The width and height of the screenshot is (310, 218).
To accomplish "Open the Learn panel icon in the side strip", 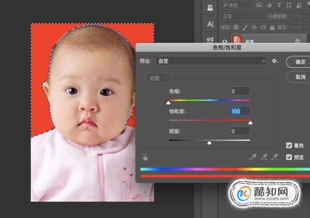I will point(210,8).
